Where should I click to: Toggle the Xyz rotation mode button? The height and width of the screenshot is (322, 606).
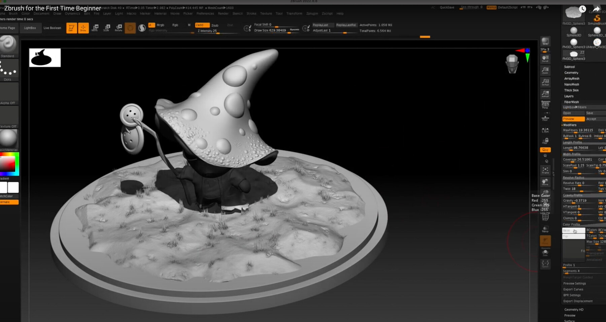tap(545, 150)
